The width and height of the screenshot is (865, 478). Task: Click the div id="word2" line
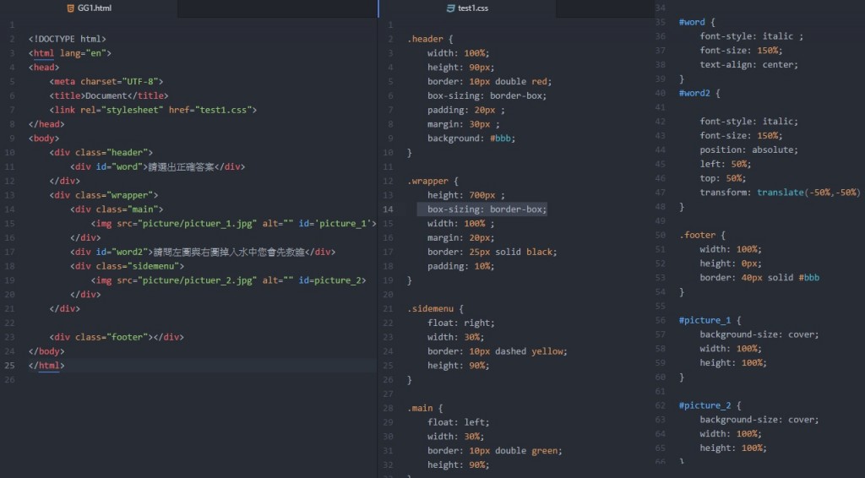click(x=203, y=252)
